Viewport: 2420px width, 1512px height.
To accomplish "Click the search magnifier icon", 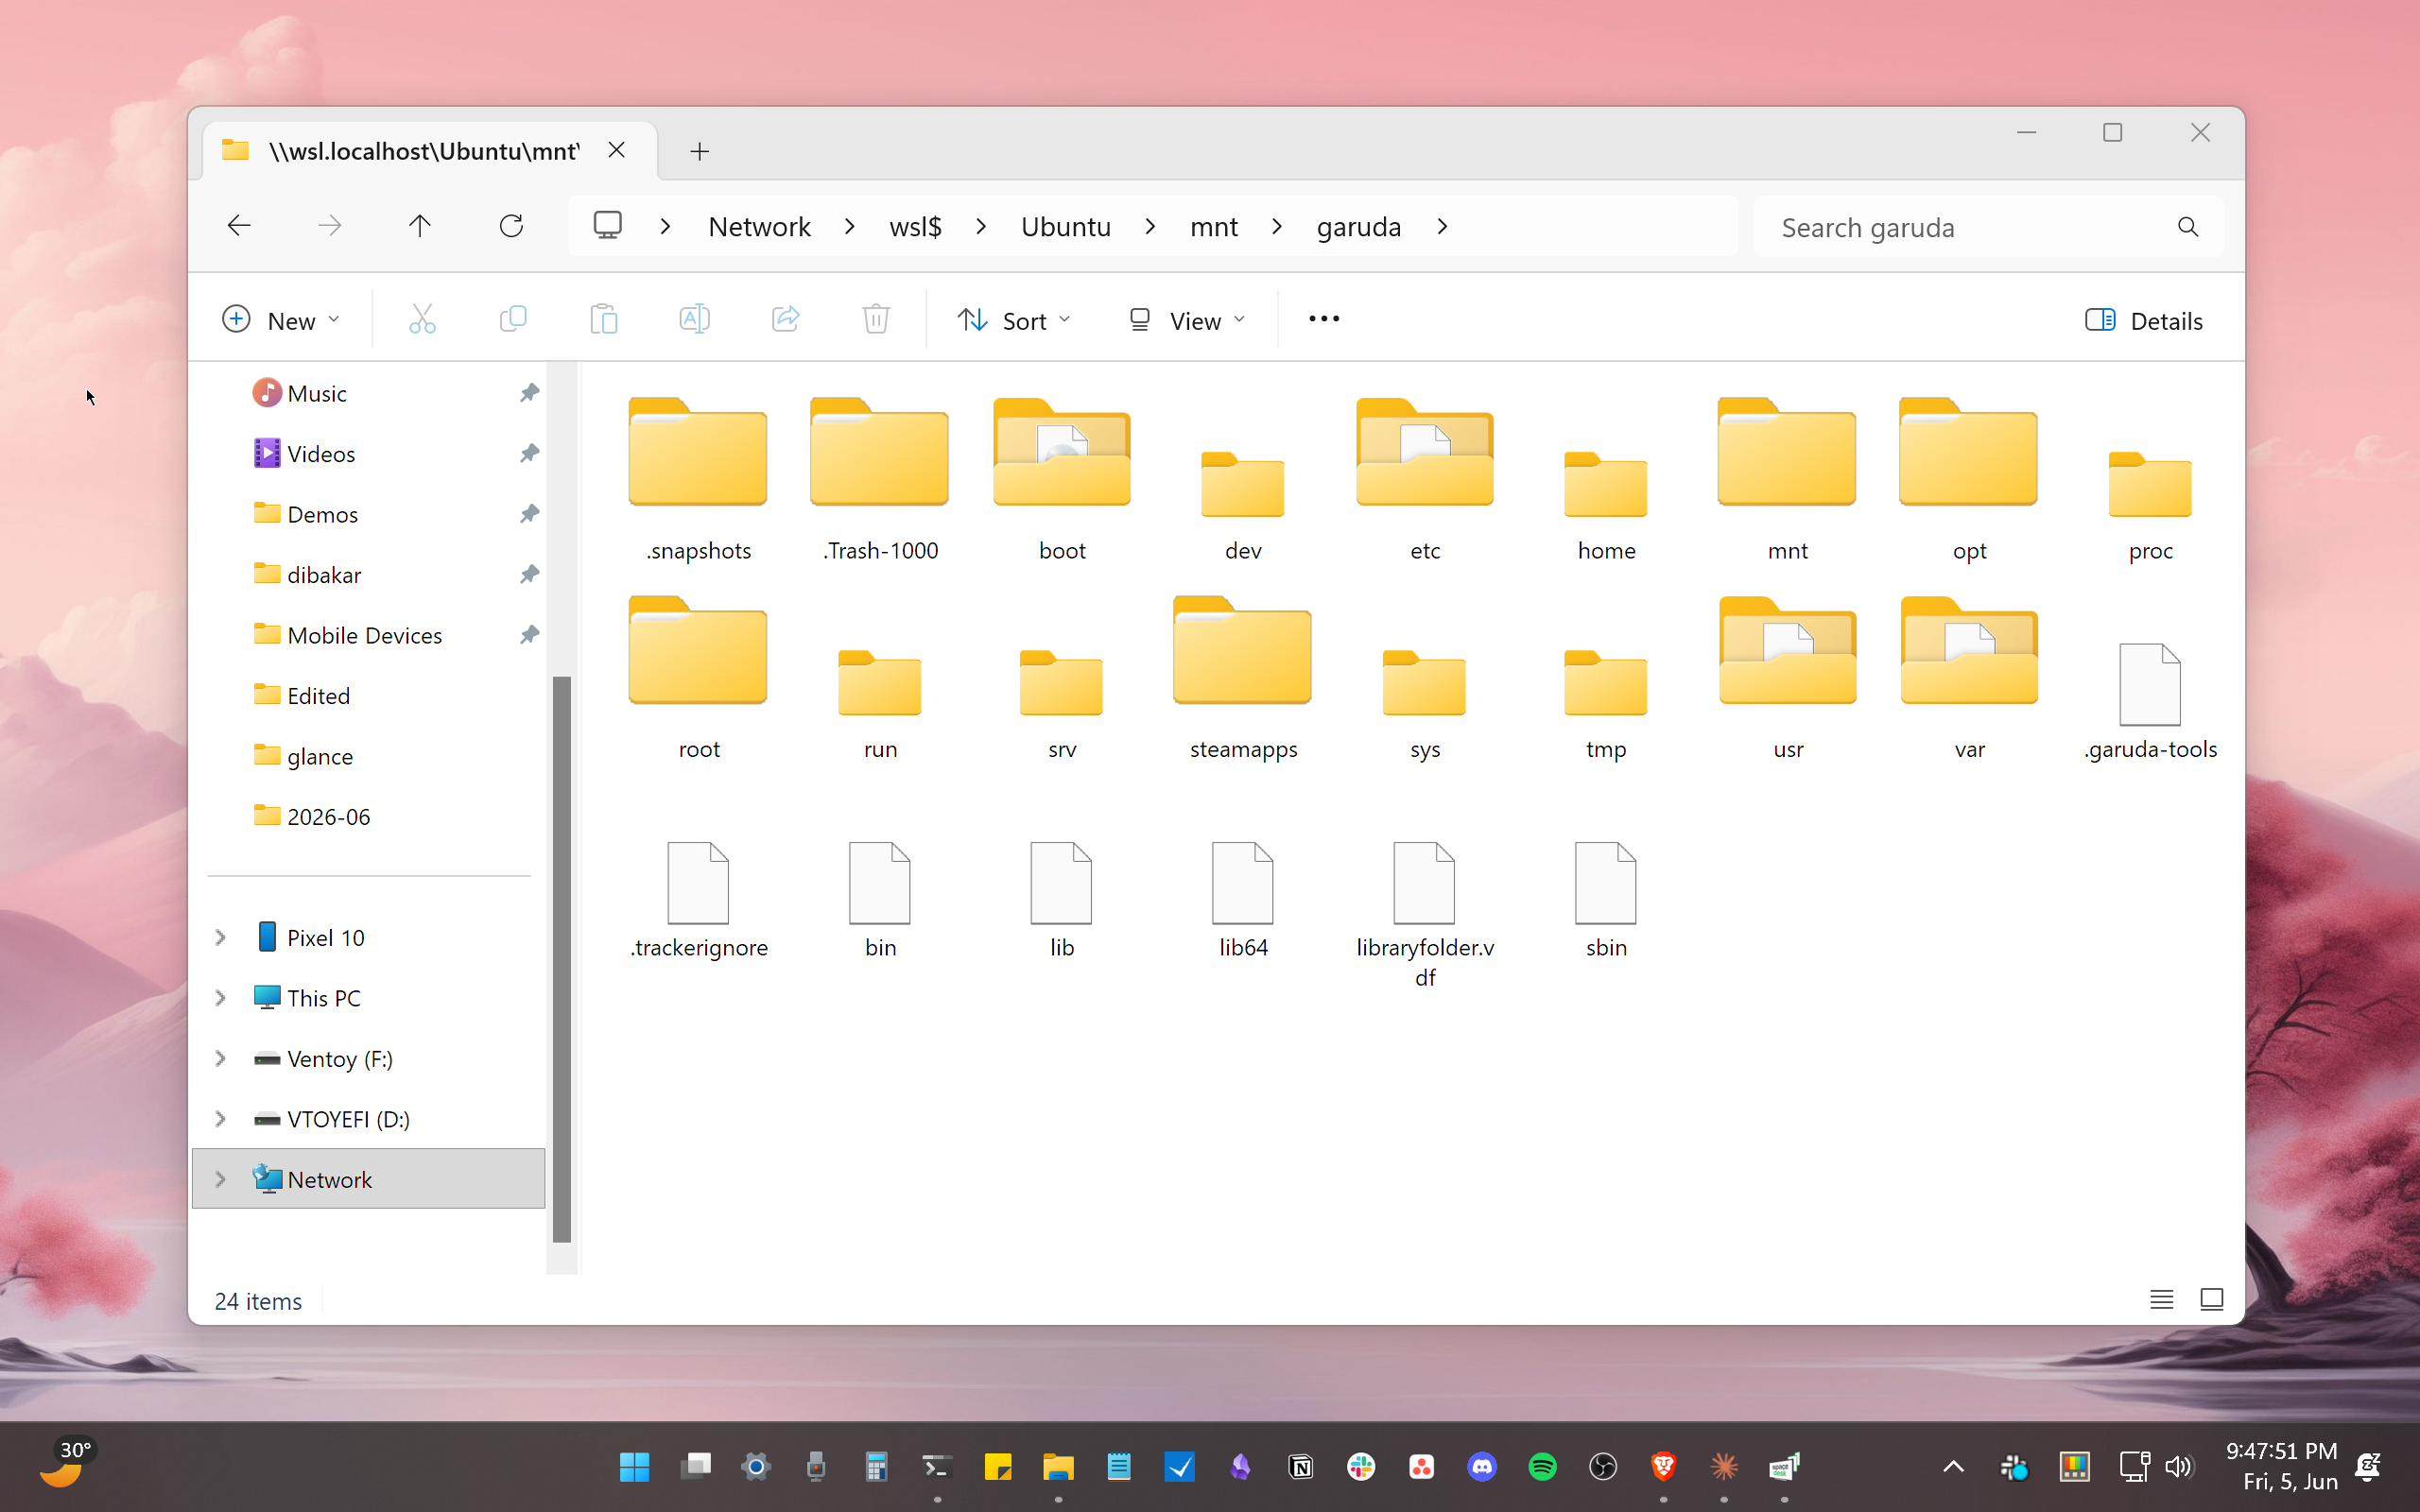I will click(x=2188, y=227).
